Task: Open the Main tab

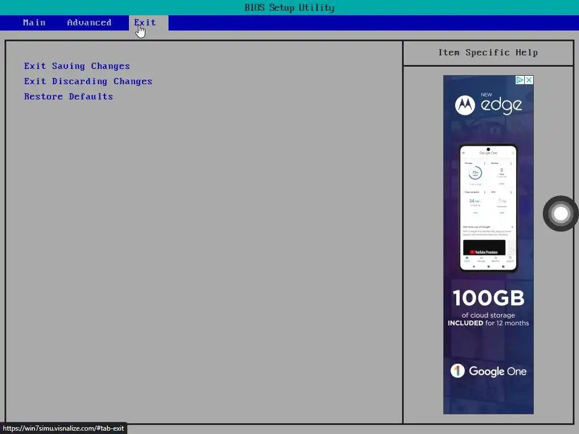Action: tap(34, 23)
